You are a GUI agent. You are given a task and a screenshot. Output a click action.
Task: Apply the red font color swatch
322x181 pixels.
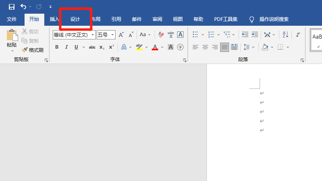(155, 47)
